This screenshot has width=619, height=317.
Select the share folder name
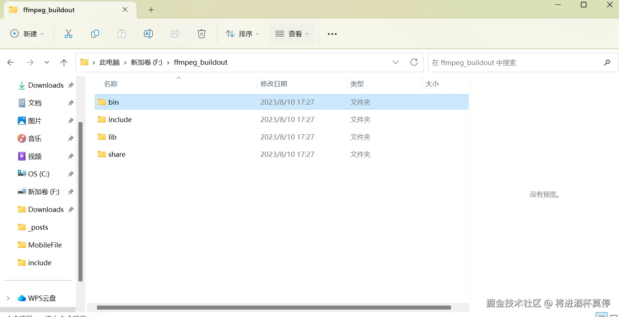117,154
